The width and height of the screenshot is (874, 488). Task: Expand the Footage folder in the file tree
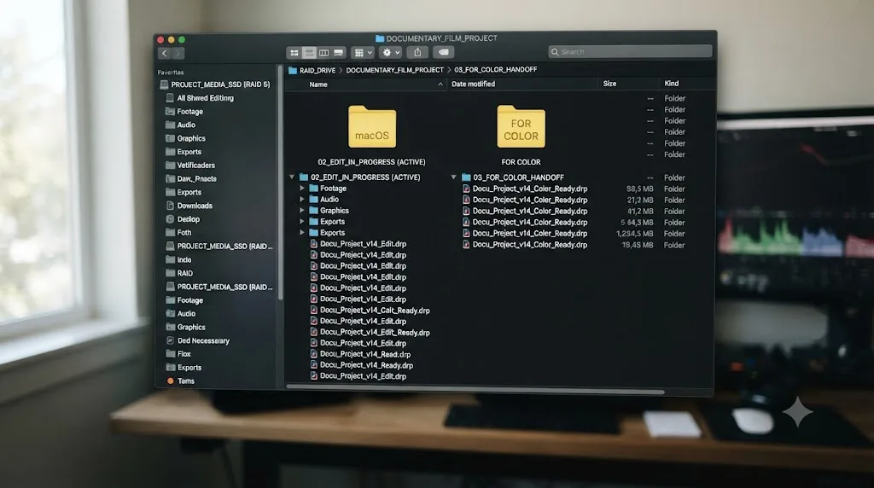[302, 189]
